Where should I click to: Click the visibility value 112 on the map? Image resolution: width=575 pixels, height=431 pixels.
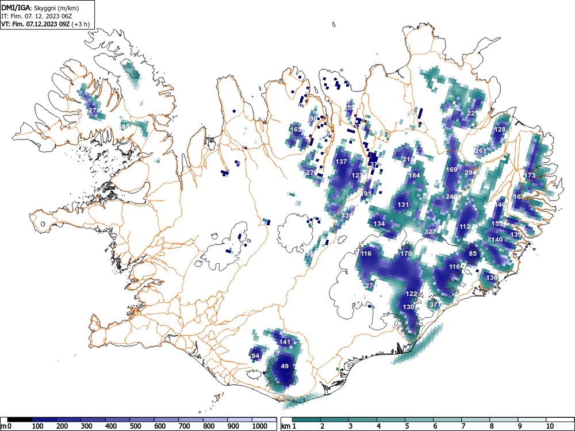(x=465, y=226)
